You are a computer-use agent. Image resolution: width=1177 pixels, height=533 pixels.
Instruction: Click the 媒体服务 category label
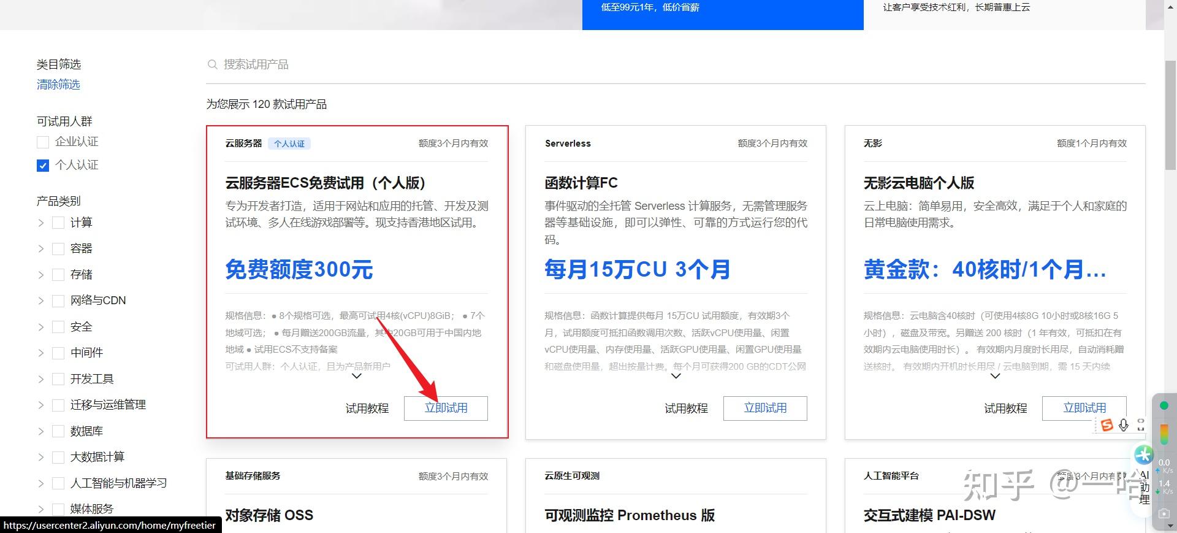(x=92, y=509)
